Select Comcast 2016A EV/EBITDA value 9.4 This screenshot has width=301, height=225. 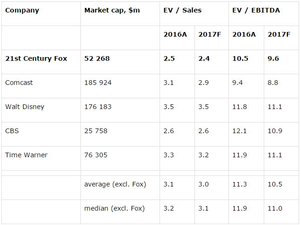pos(237,83)
